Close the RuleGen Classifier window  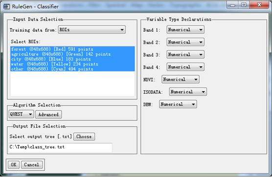click(x=259, y=5)
